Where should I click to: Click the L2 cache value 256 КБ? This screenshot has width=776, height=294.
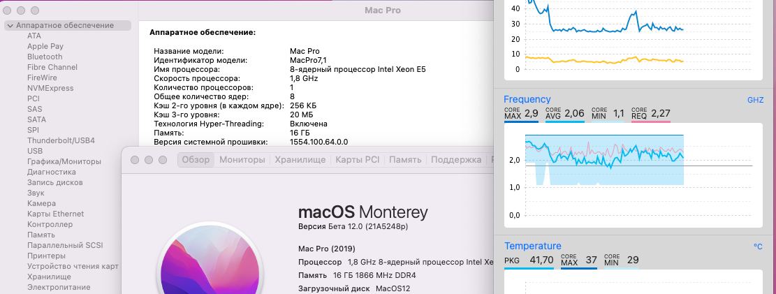pyautogui.click(x=303, y=105)
